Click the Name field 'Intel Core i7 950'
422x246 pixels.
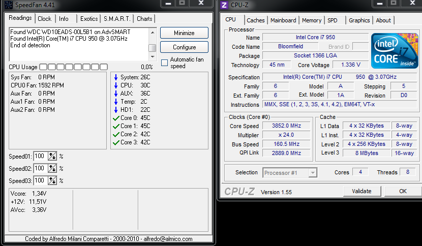[315, 37]
